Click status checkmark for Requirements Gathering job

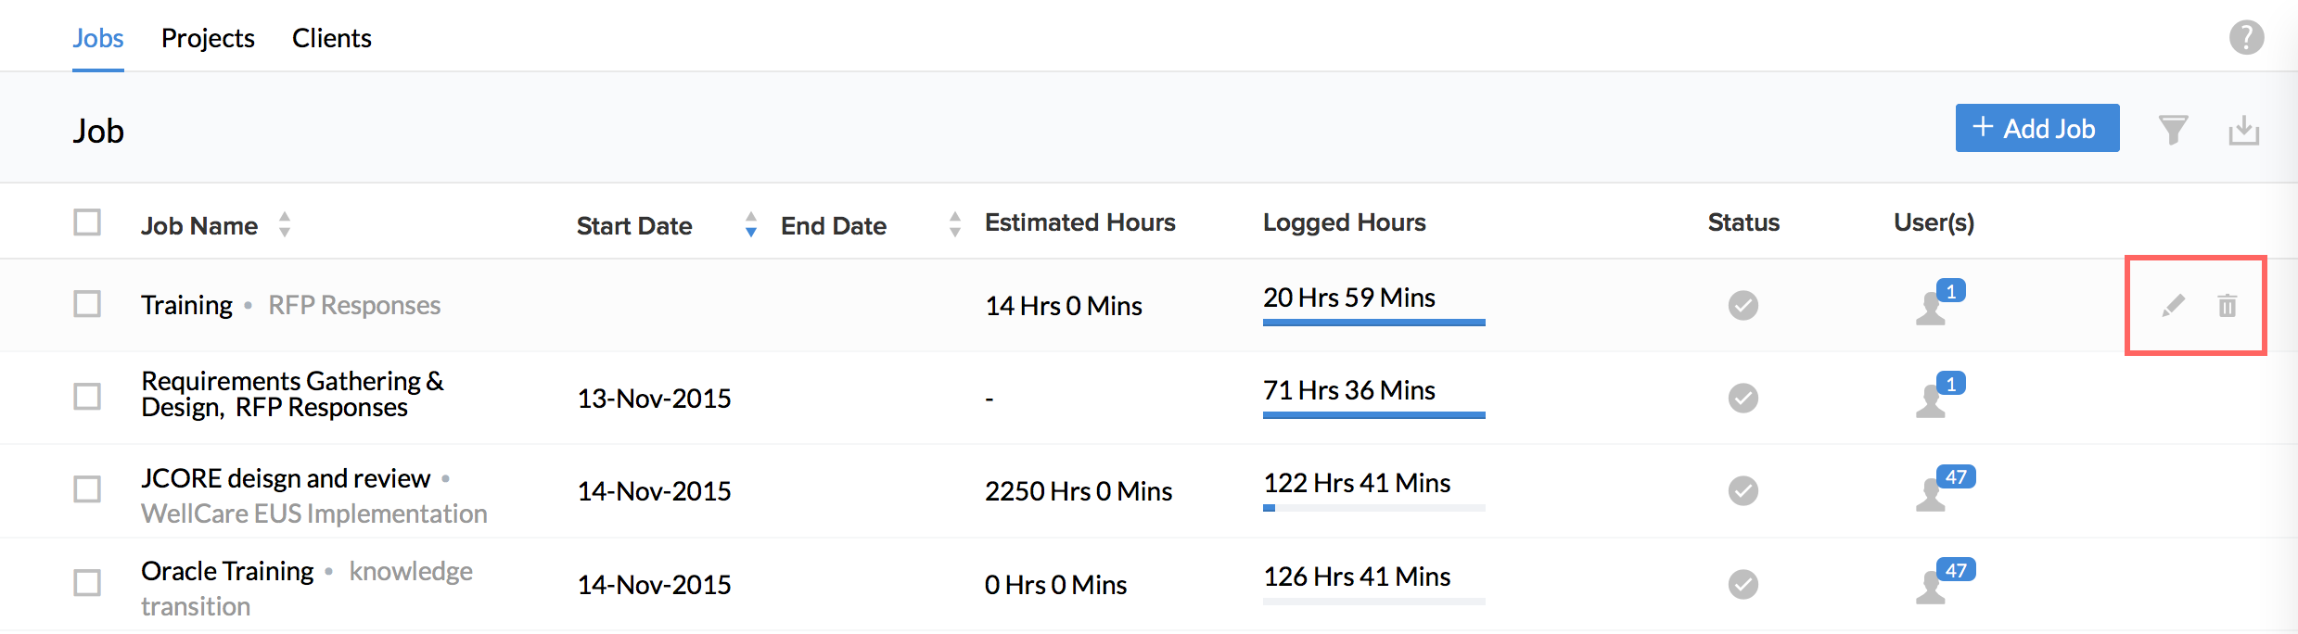(1743, 398)
